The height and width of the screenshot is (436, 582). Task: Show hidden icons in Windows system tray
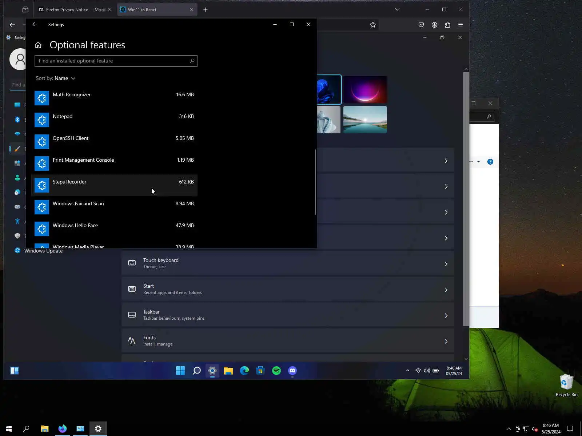click(509, 429)
